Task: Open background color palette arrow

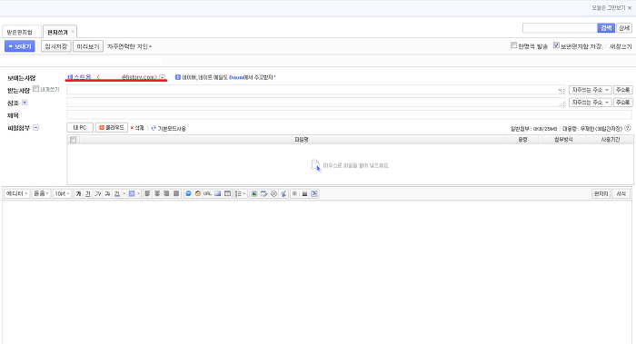Action: (x=139, y=194)
